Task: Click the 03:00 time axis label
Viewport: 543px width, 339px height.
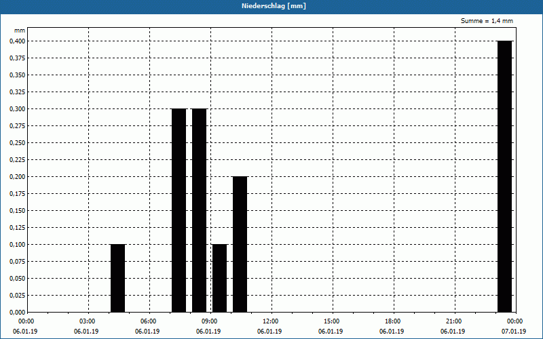Action: 87,321
